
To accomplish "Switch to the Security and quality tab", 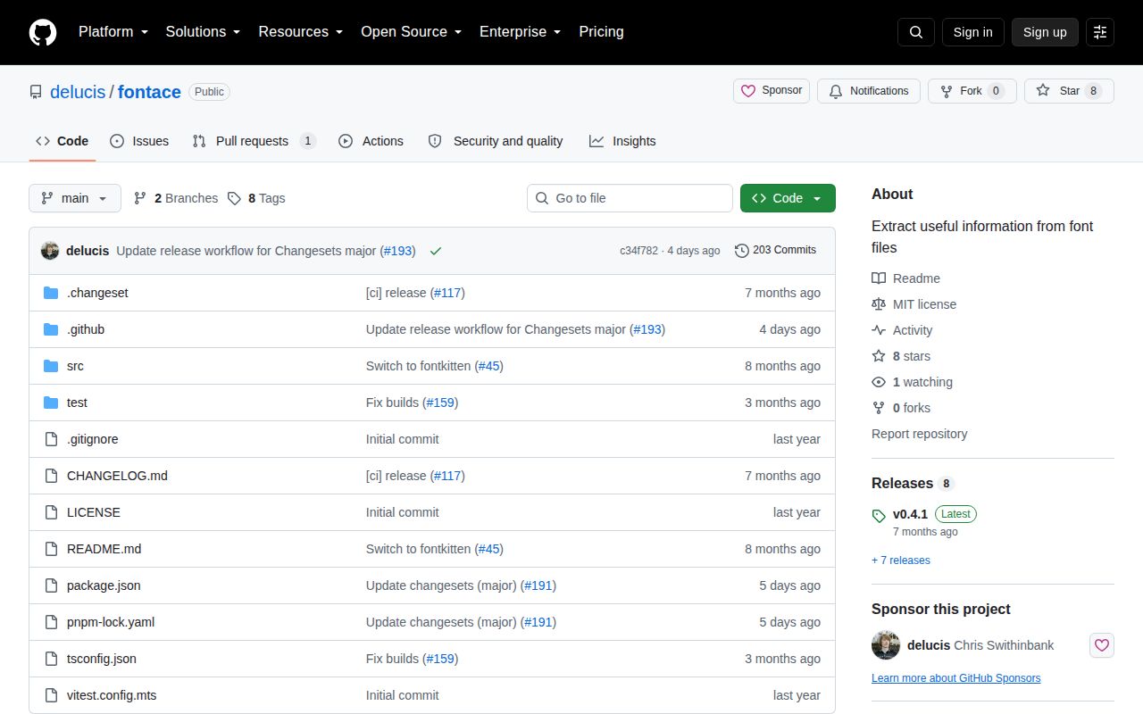I will coord(496,141).
